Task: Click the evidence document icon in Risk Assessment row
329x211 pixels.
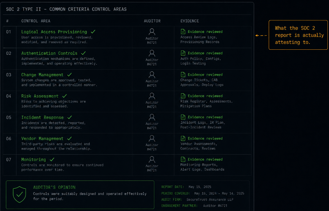Action: coord(183,96)
